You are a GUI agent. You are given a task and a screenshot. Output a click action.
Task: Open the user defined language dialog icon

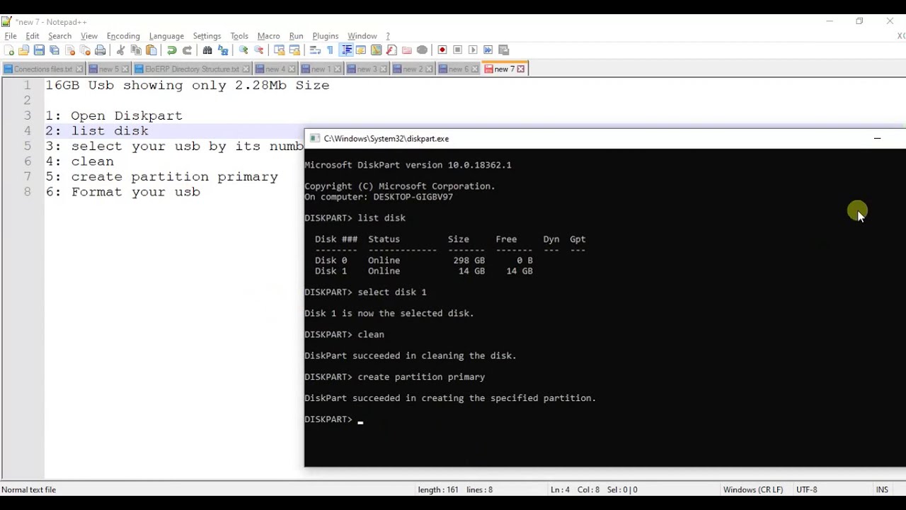tap(360, 50)
